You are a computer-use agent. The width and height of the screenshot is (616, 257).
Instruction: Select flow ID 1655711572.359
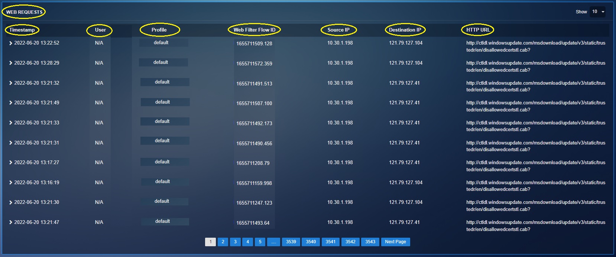click(254, 64)
